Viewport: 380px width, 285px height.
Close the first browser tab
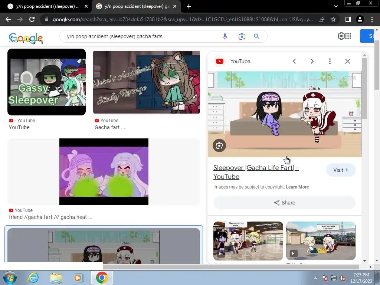point(86,7)
